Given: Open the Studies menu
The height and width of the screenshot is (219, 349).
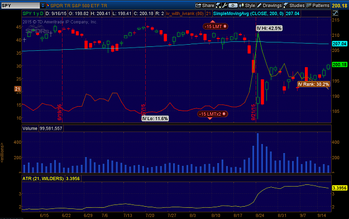Looking at the screenshot, I should [294, 6].
